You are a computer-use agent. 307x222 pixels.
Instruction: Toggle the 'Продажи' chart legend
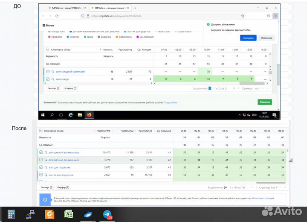[55, 37]
